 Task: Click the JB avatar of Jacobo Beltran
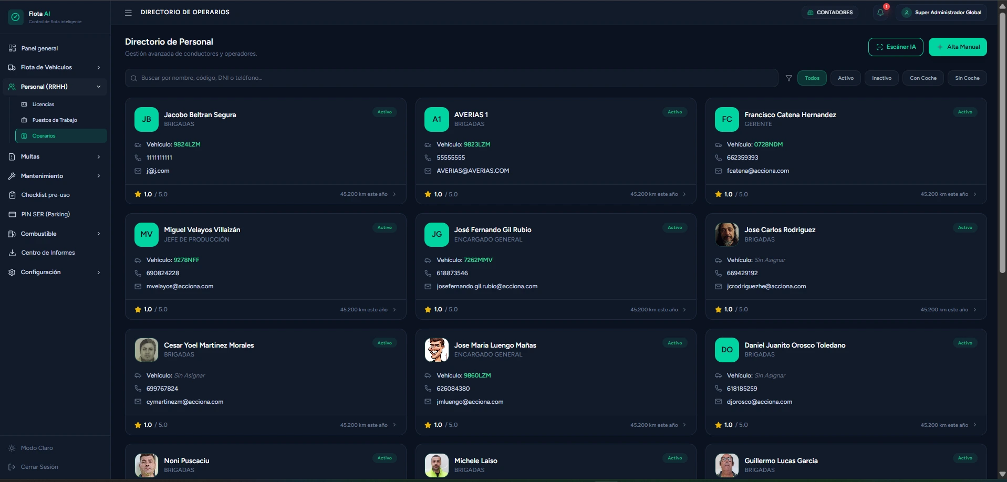pos(147,119)
